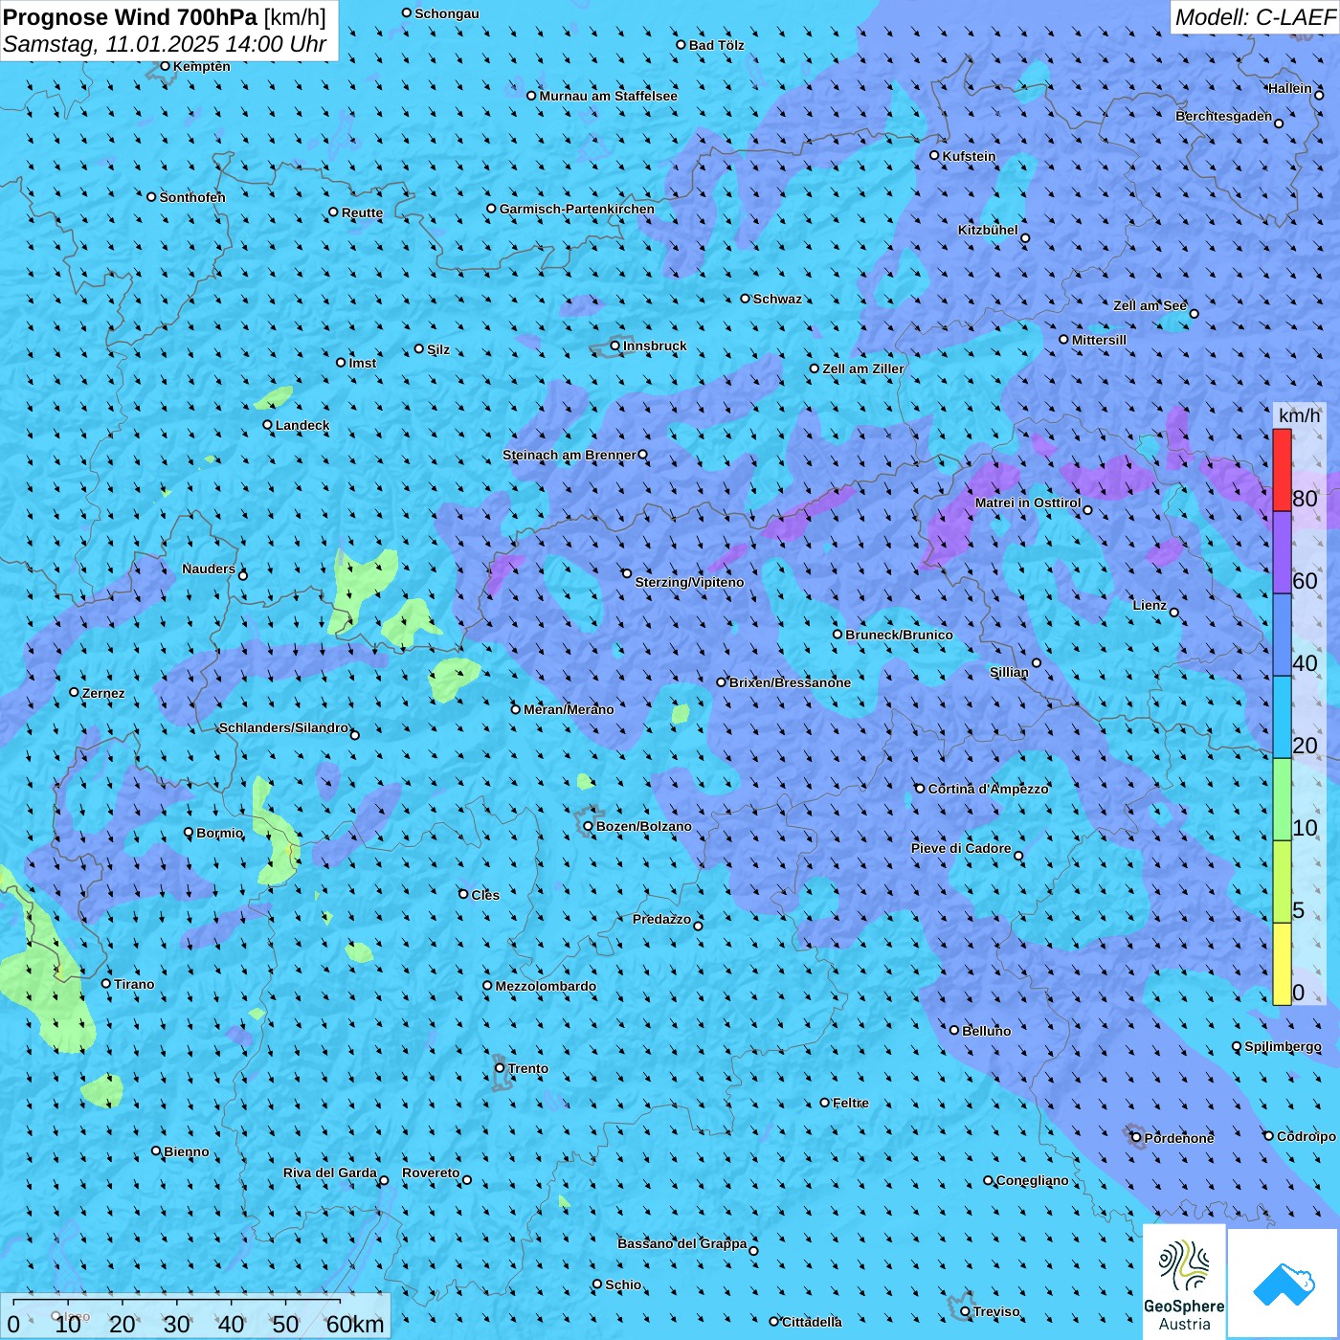Screen dimensions: 1340x1340
Task: Click the Mittersill label
Action: 1099,340
